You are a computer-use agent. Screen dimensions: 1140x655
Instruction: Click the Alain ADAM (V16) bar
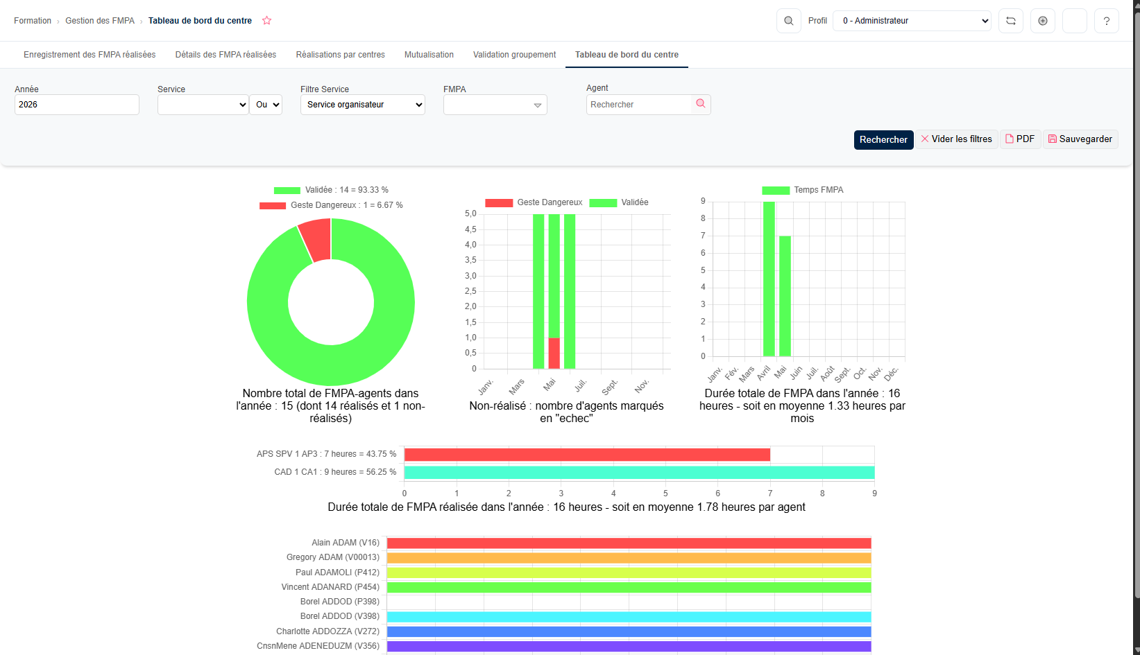(629, 543)
